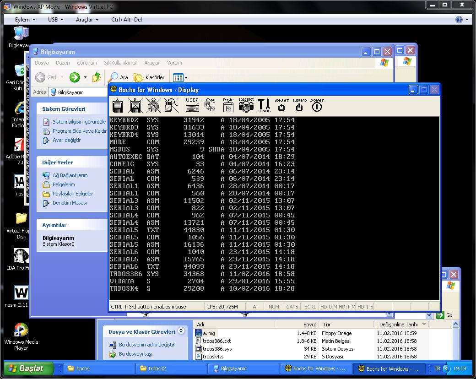Image resolution: width=476 pixels, height=379 pixels.
Task: Switch to Bilgisayarım in the taskbar
Action: pyautogui.click(x=244, y=368)
